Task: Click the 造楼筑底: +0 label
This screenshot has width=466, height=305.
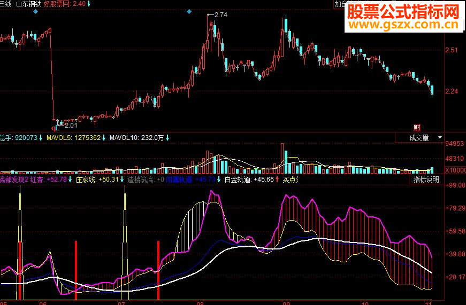Action: pyautogui.click(x=146, y=179)
